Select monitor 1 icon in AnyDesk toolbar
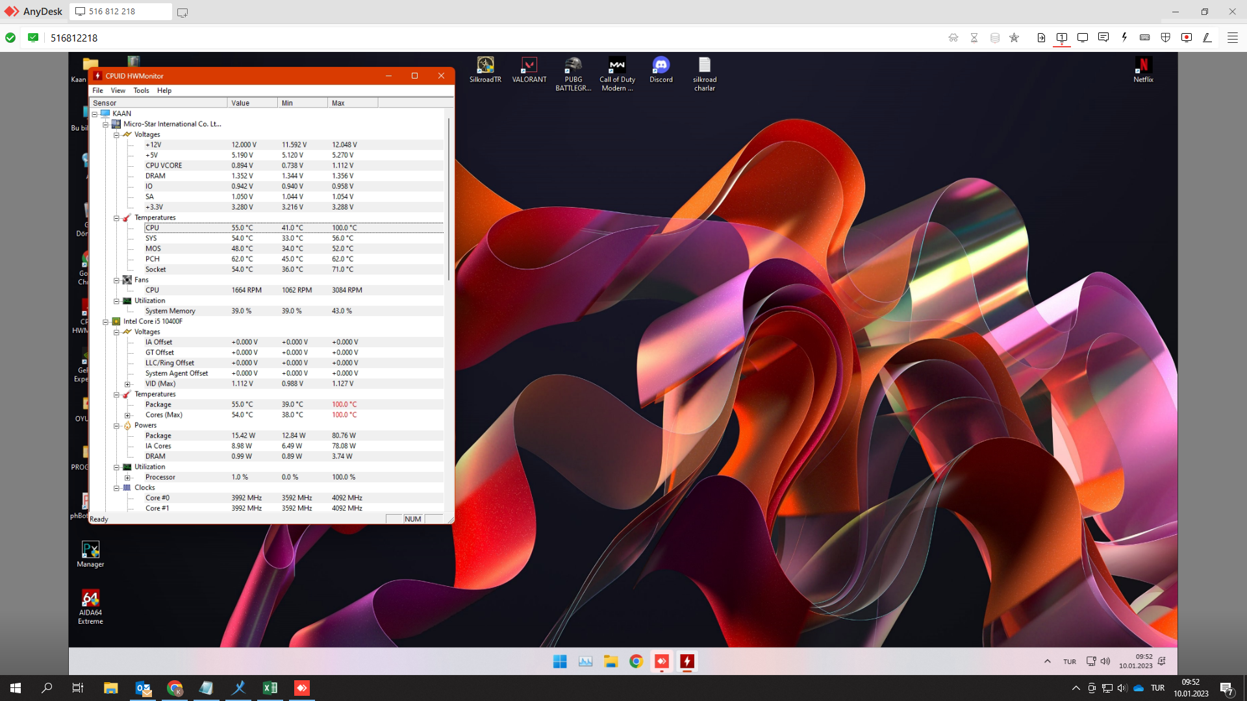Screen dimensions: 1247x701 coord(1062,38)
